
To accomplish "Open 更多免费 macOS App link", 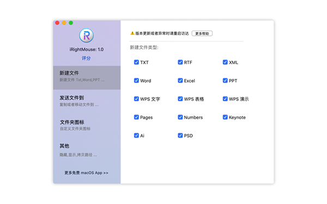I will (x=86, y=173).
